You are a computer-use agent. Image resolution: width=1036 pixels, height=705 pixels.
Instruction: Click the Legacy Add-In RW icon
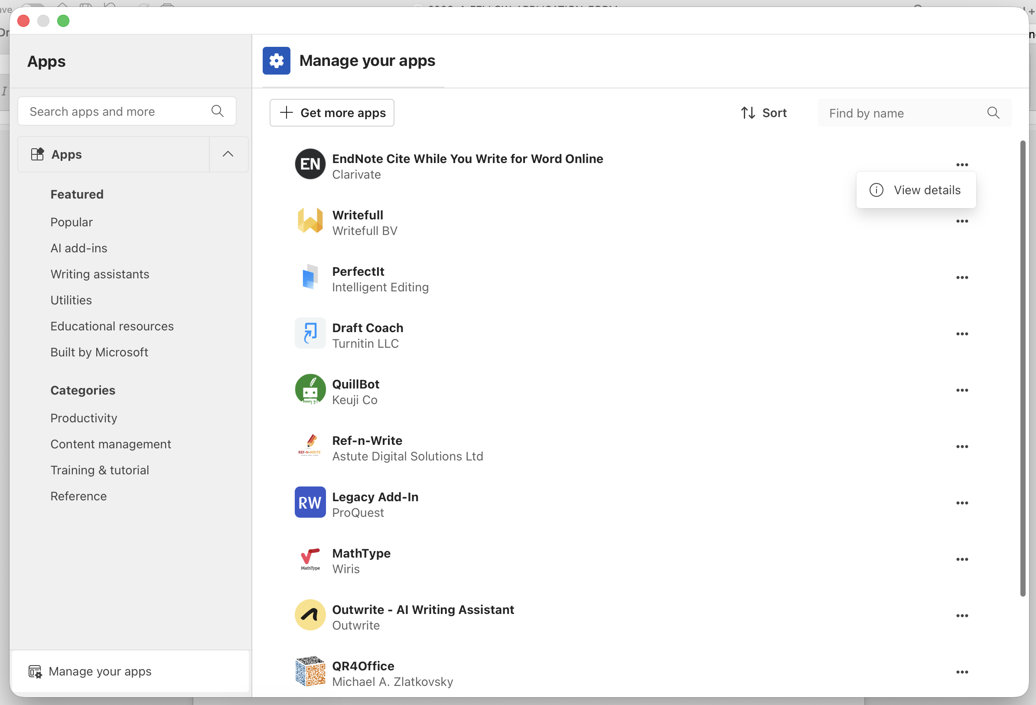(x=310, y=502)
